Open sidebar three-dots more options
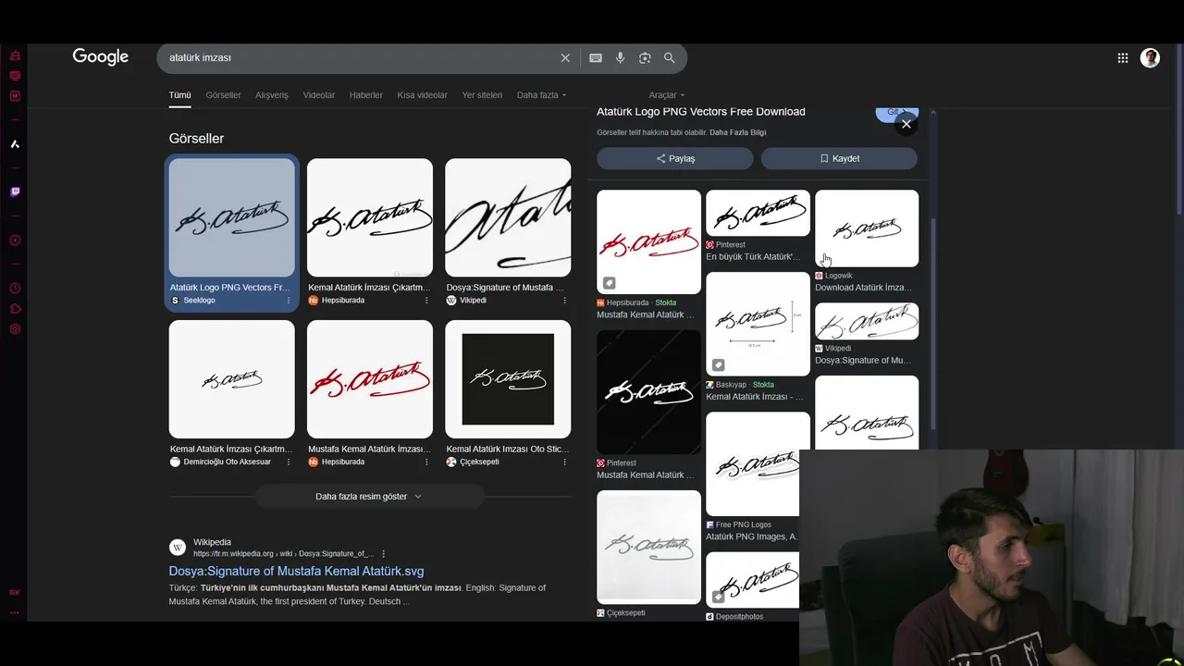This screenshot has height=666, width=1184. pos(15,612)
